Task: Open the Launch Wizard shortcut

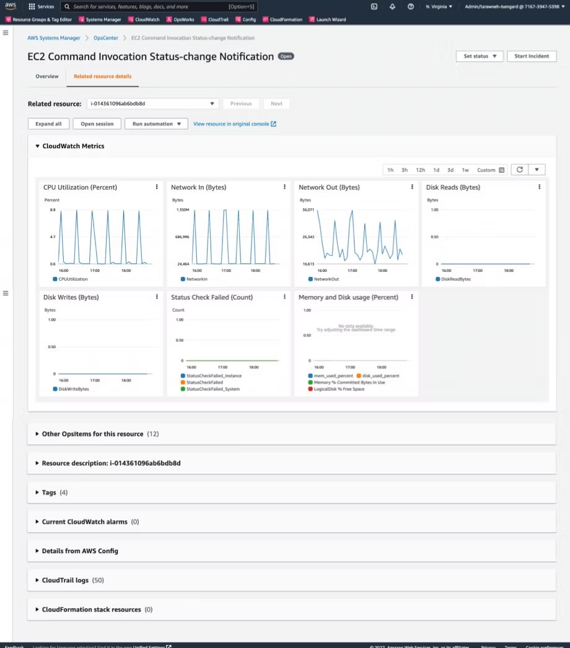Action: click(x=327, y=19)
